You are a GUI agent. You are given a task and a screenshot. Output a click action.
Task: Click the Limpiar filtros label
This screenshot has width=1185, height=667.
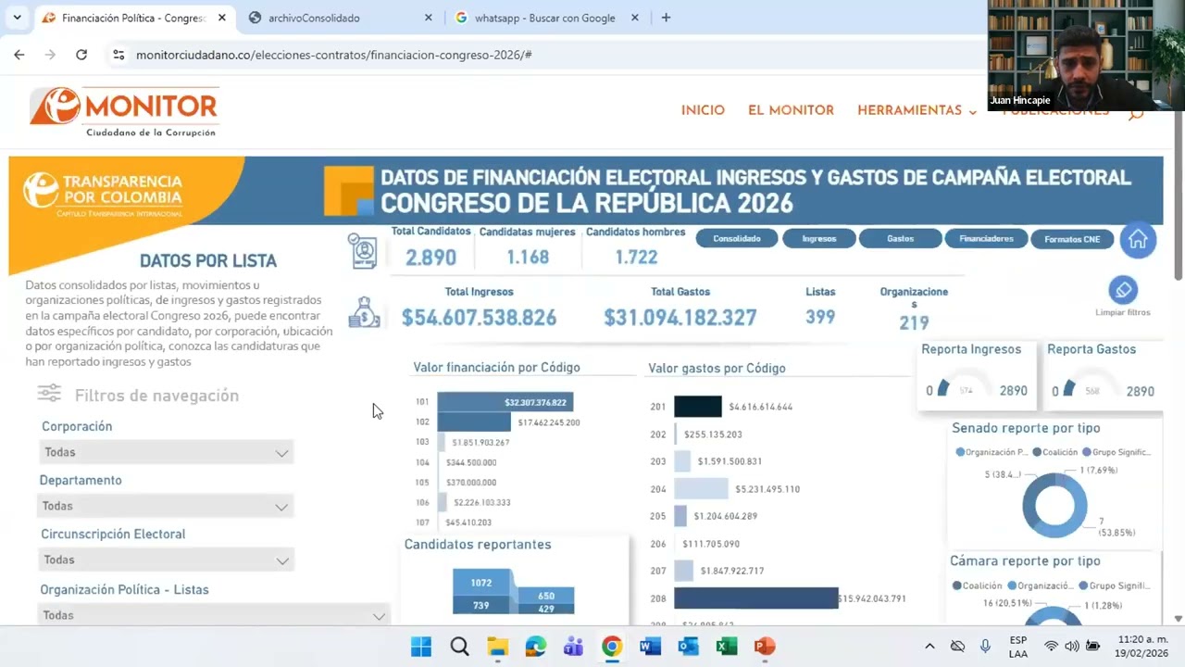(x=1123, y=312)
